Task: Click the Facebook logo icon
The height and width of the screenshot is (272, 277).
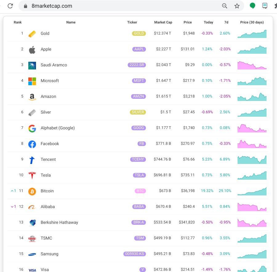Action: [32, 144]
